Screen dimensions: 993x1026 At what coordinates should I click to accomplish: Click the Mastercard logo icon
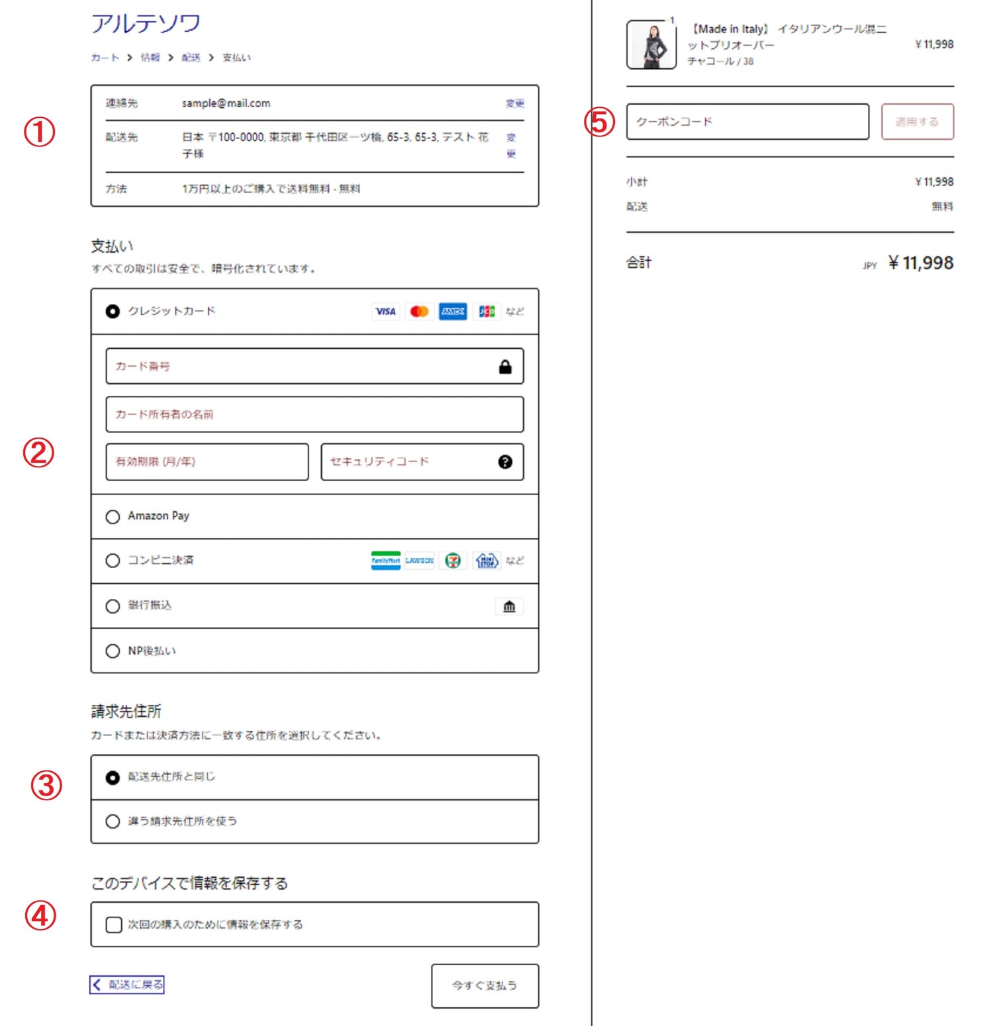tap(419, 311)
